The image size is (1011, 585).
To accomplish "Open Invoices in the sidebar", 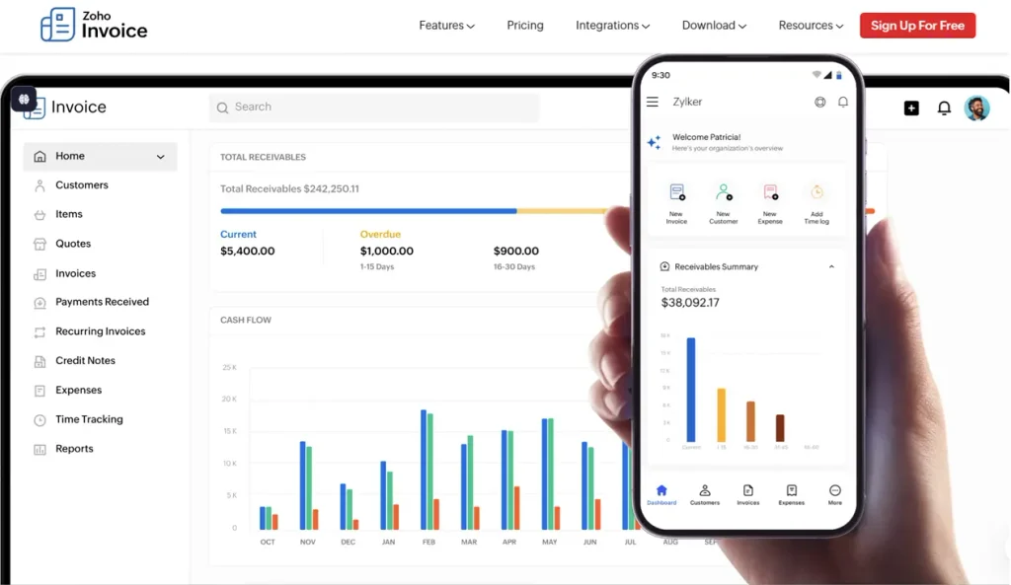I will [75, 273].
